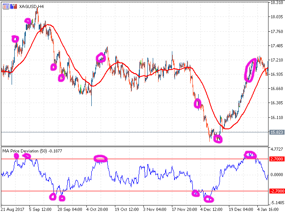
Task: Click the 15.823 price label on axis
Action: 277,132
